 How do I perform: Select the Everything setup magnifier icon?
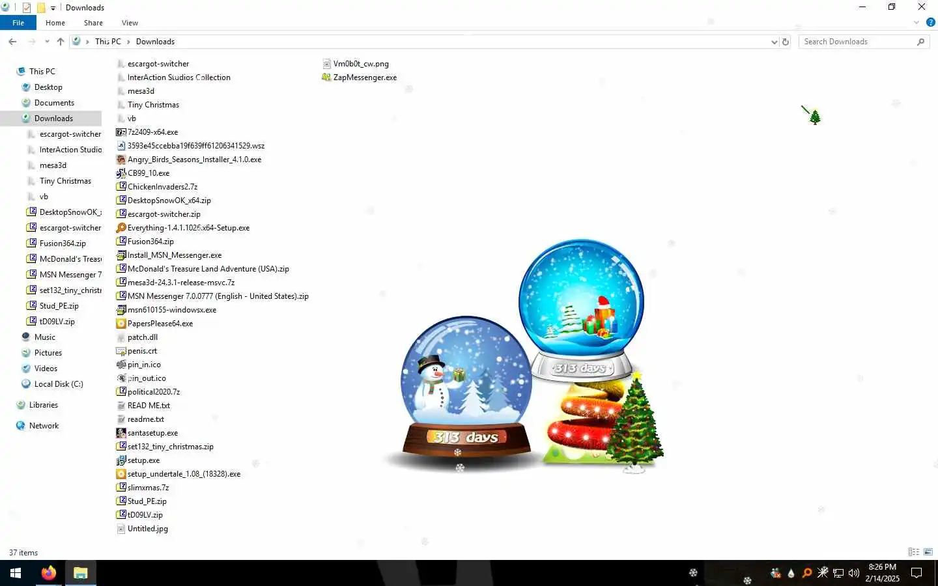pos(121,228)
